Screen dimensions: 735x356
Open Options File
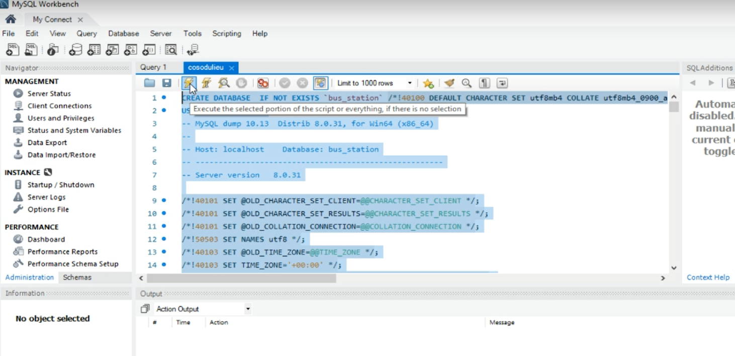click(x=48, y=209)
